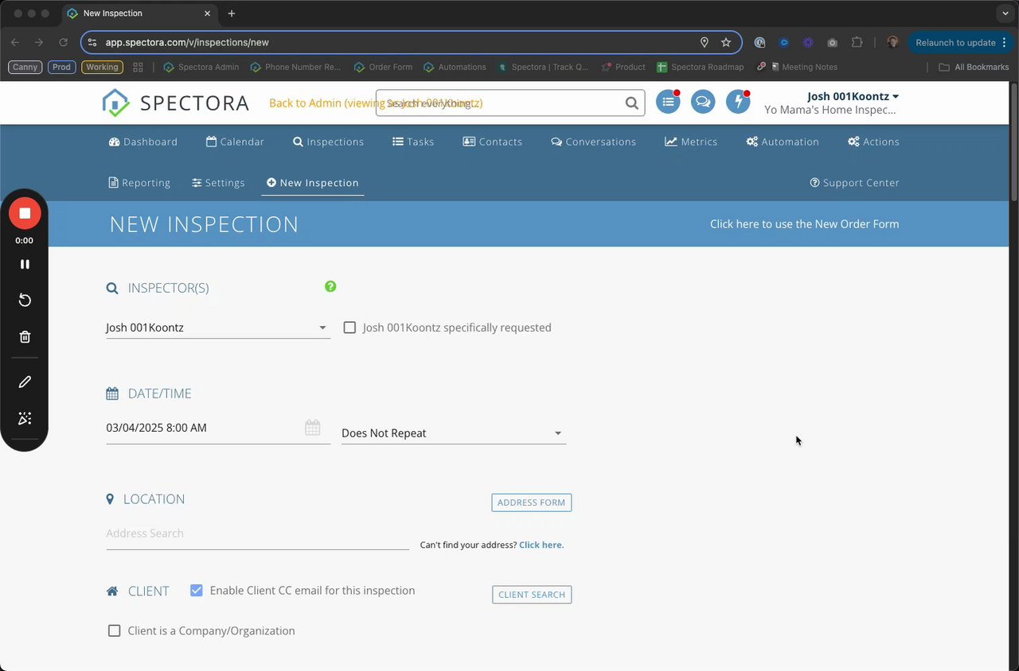Open the lightning bolt actions icon
The height and width of the screenshot is (671, 1019).
tap(738, 102)
